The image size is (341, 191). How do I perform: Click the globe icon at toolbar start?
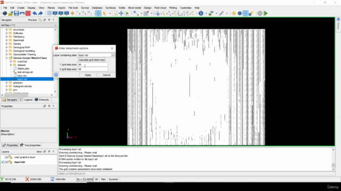click(x=5, y=13)
